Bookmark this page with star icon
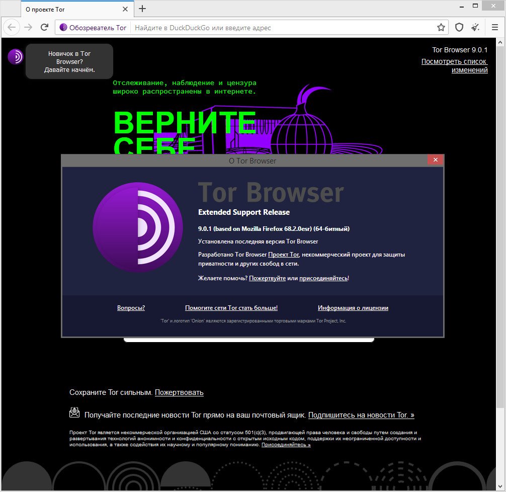Image resolution: width=506 pixels, height=492 pixels. (441, 28)
